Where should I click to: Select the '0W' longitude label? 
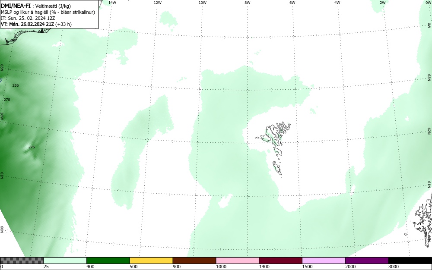click(428, 3)
